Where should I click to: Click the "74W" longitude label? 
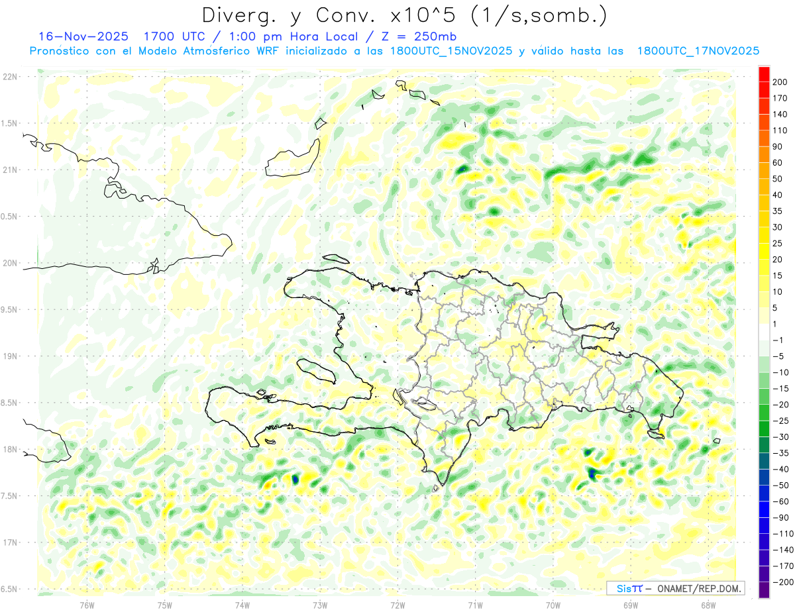tap(242, 605)
